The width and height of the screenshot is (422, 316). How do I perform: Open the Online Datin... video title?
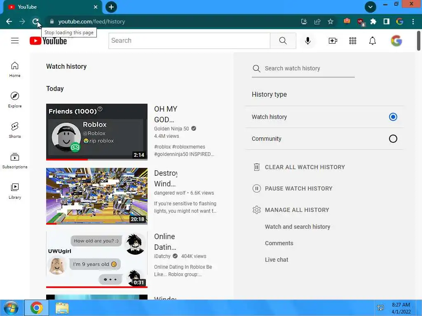tap(165, 242)
